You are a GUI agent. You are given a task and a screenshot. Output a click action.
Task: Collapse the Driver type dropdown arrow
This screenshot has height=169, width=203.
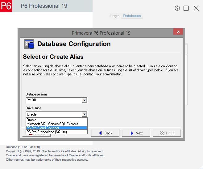tap(84, 114)
